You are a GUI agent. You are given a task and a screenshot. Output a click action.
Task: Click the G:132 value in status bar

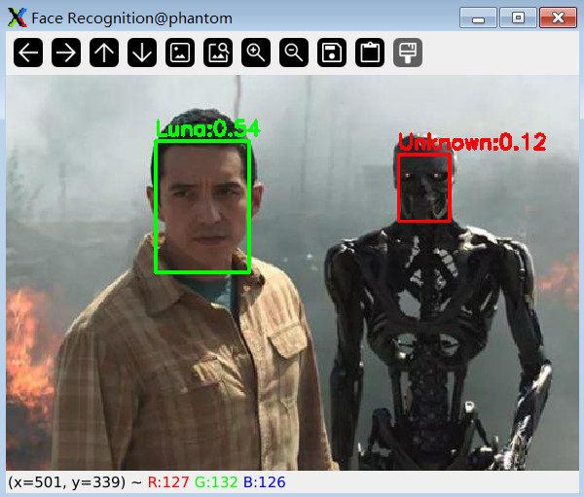(216, 482)
